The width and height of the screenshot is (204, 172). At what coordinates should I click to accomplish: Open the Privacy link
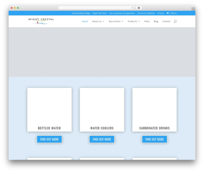(x=161, y=13)
